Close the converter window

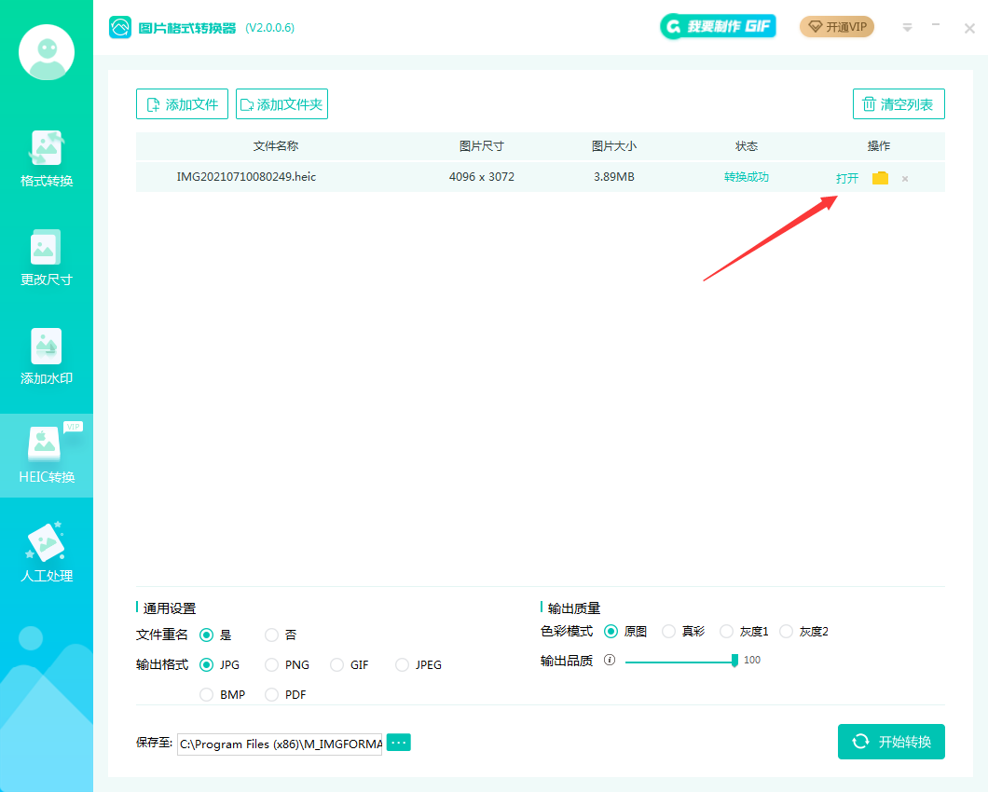click(969, 28)
